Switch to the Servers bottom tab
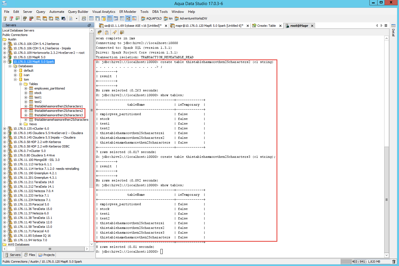 pos(12,255)
